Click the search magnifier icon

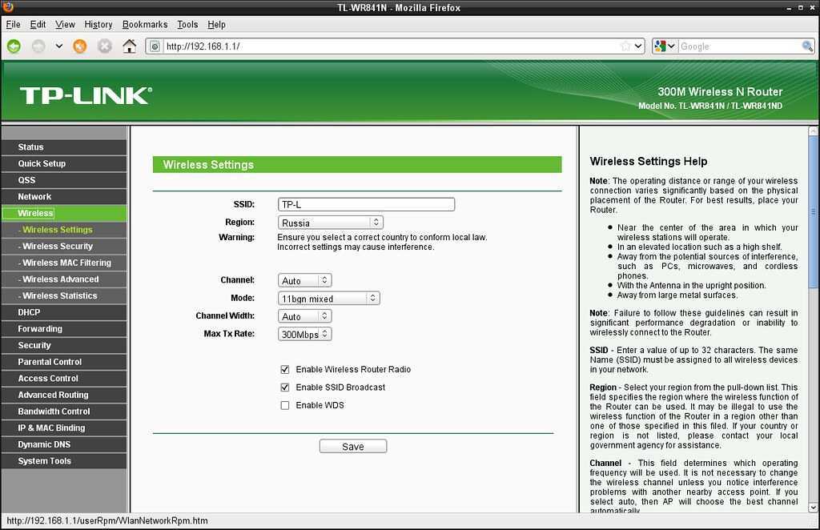tap(807, 46)
